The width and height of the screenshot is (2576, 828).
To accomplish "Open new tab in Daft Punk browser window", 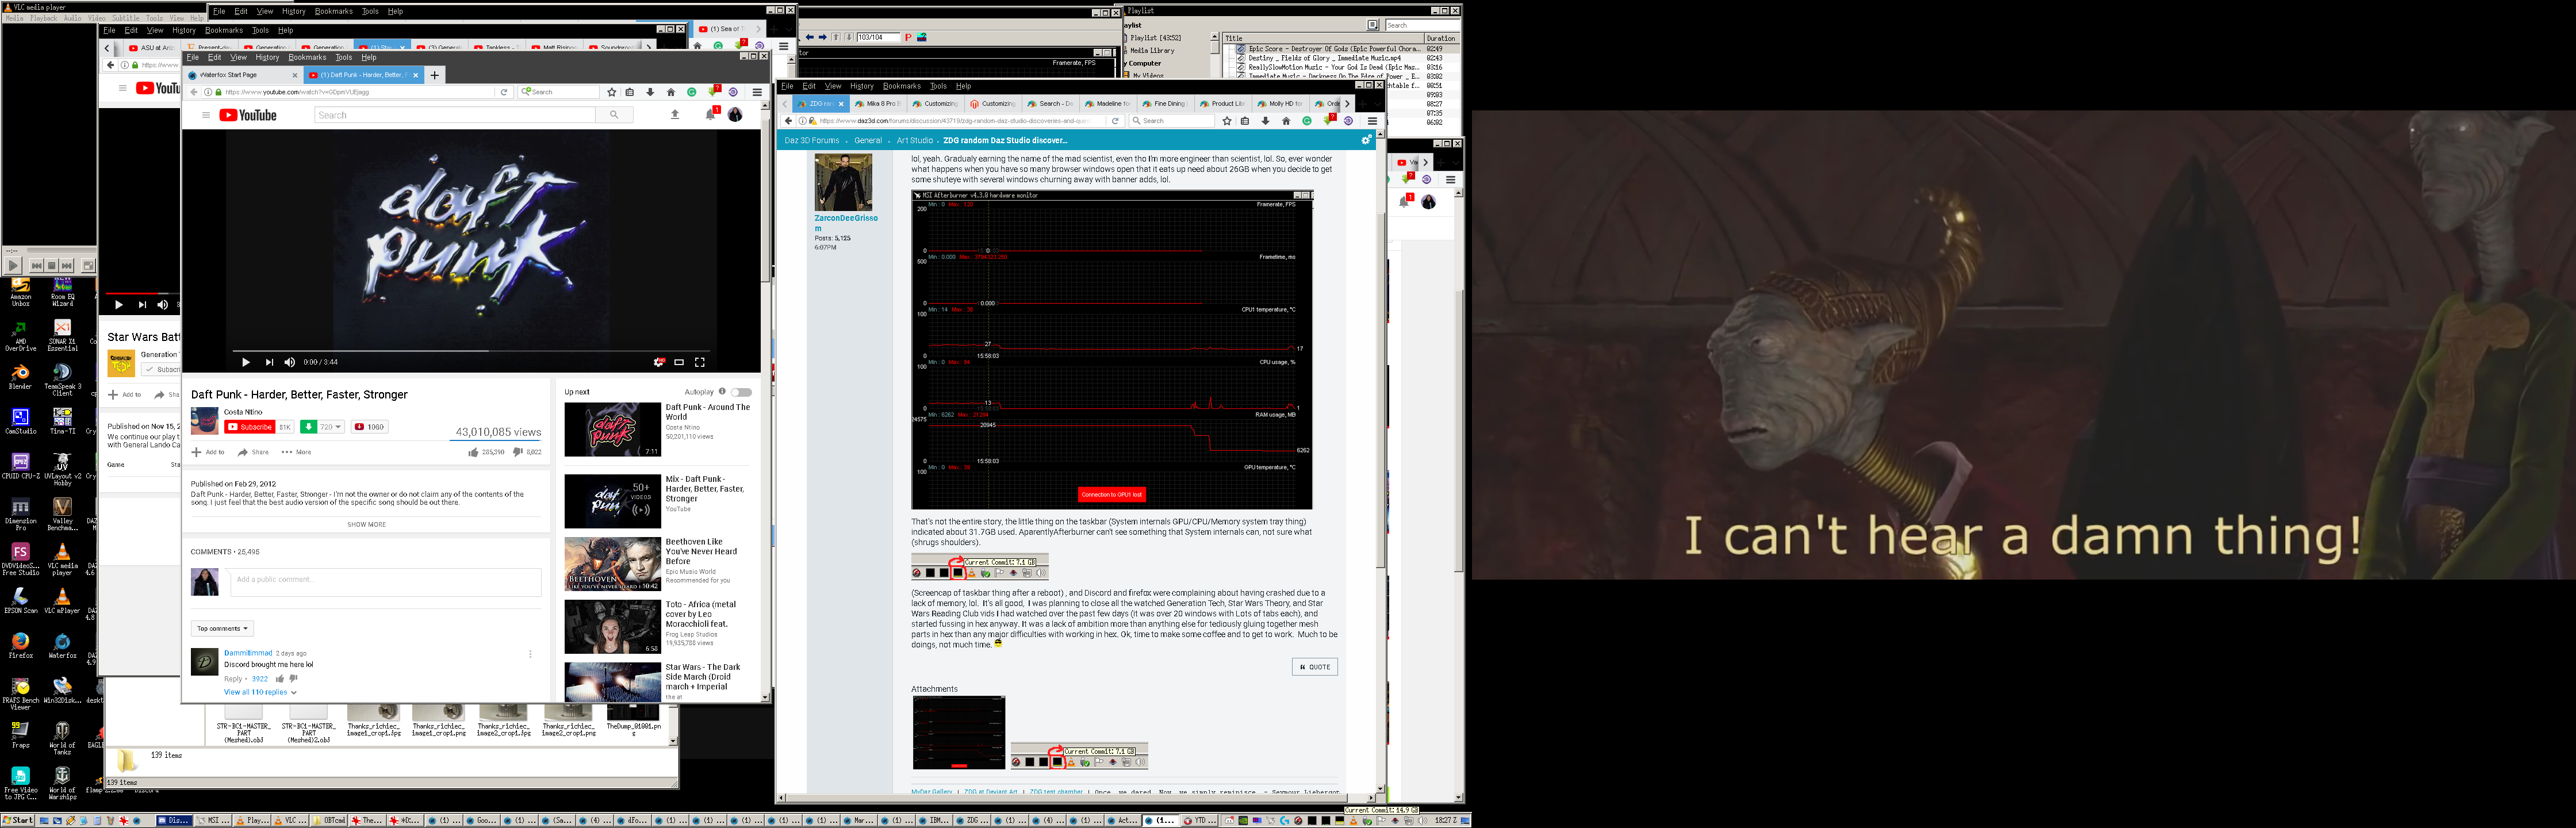I will [x=435, y=75].
